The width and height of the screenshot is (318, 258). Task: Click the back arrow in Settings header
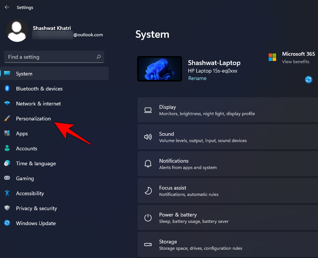(7, 7)
